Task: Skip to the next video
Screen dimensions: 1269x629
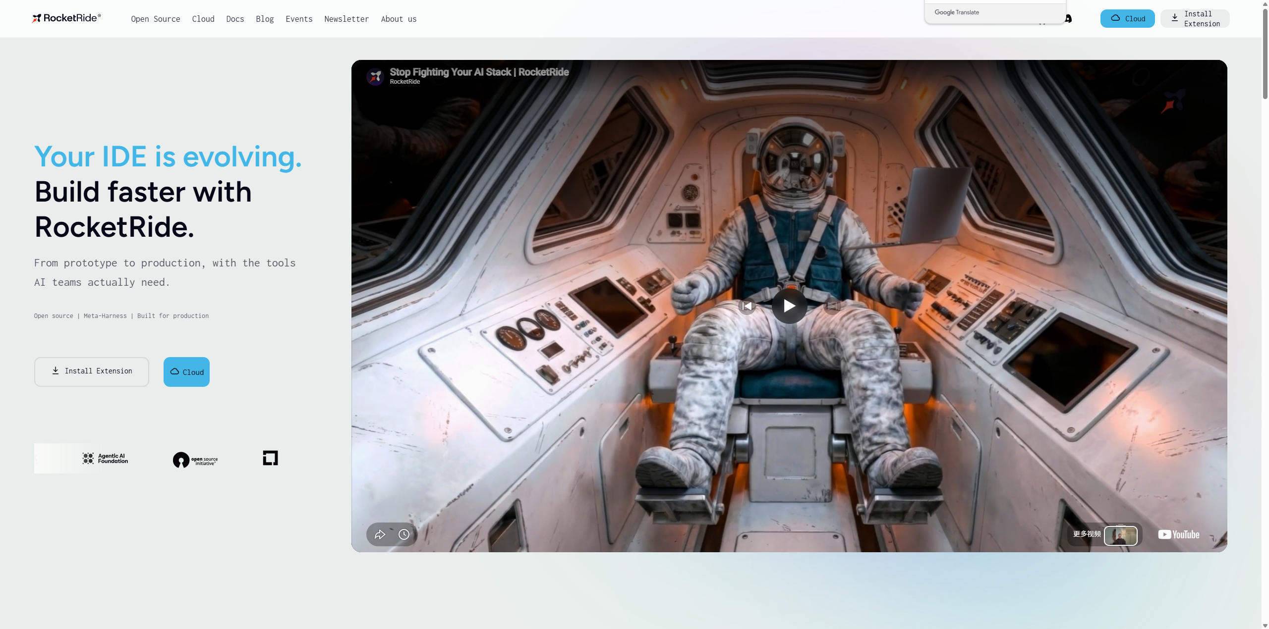Action: [832, 306]
